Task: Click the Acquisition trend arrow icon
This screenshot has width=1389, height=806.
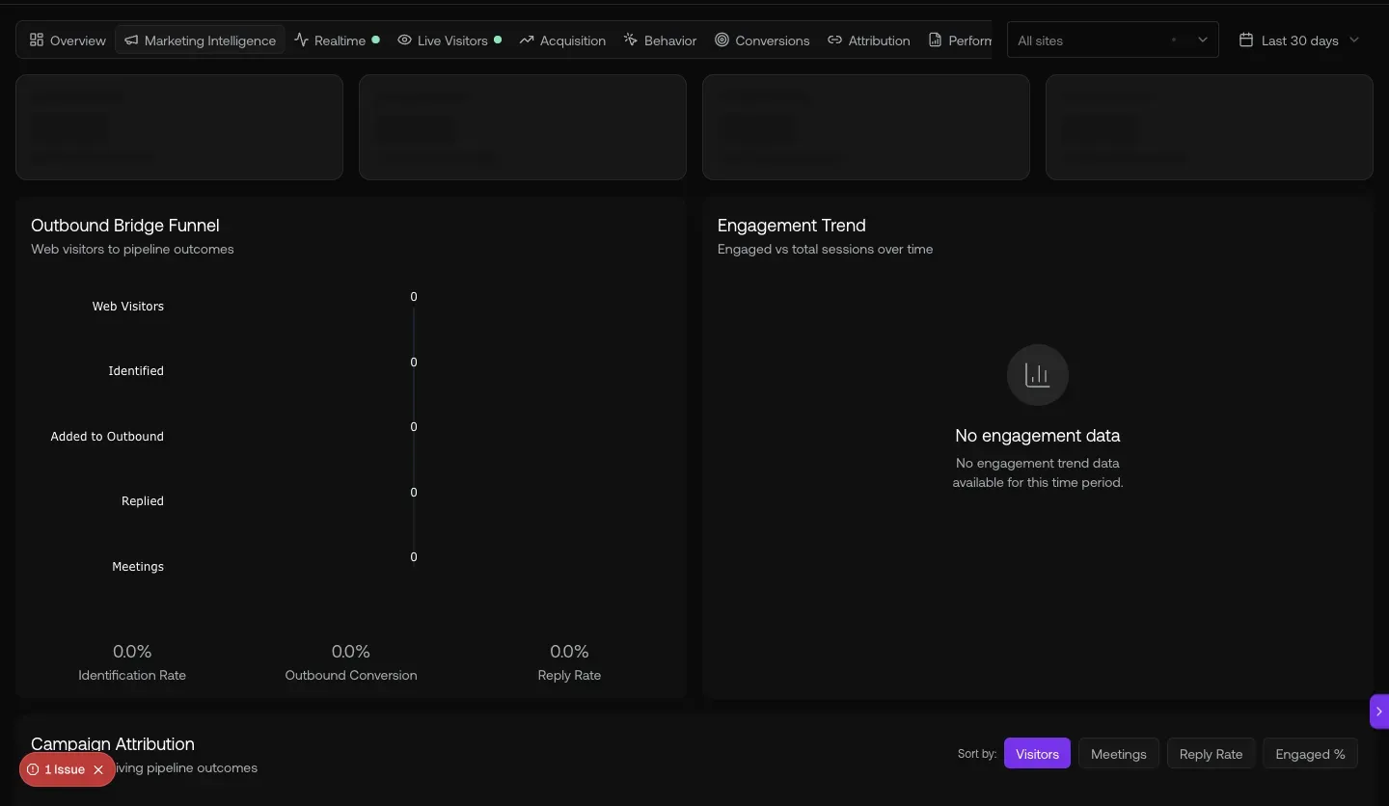Action: click(527, 40)
